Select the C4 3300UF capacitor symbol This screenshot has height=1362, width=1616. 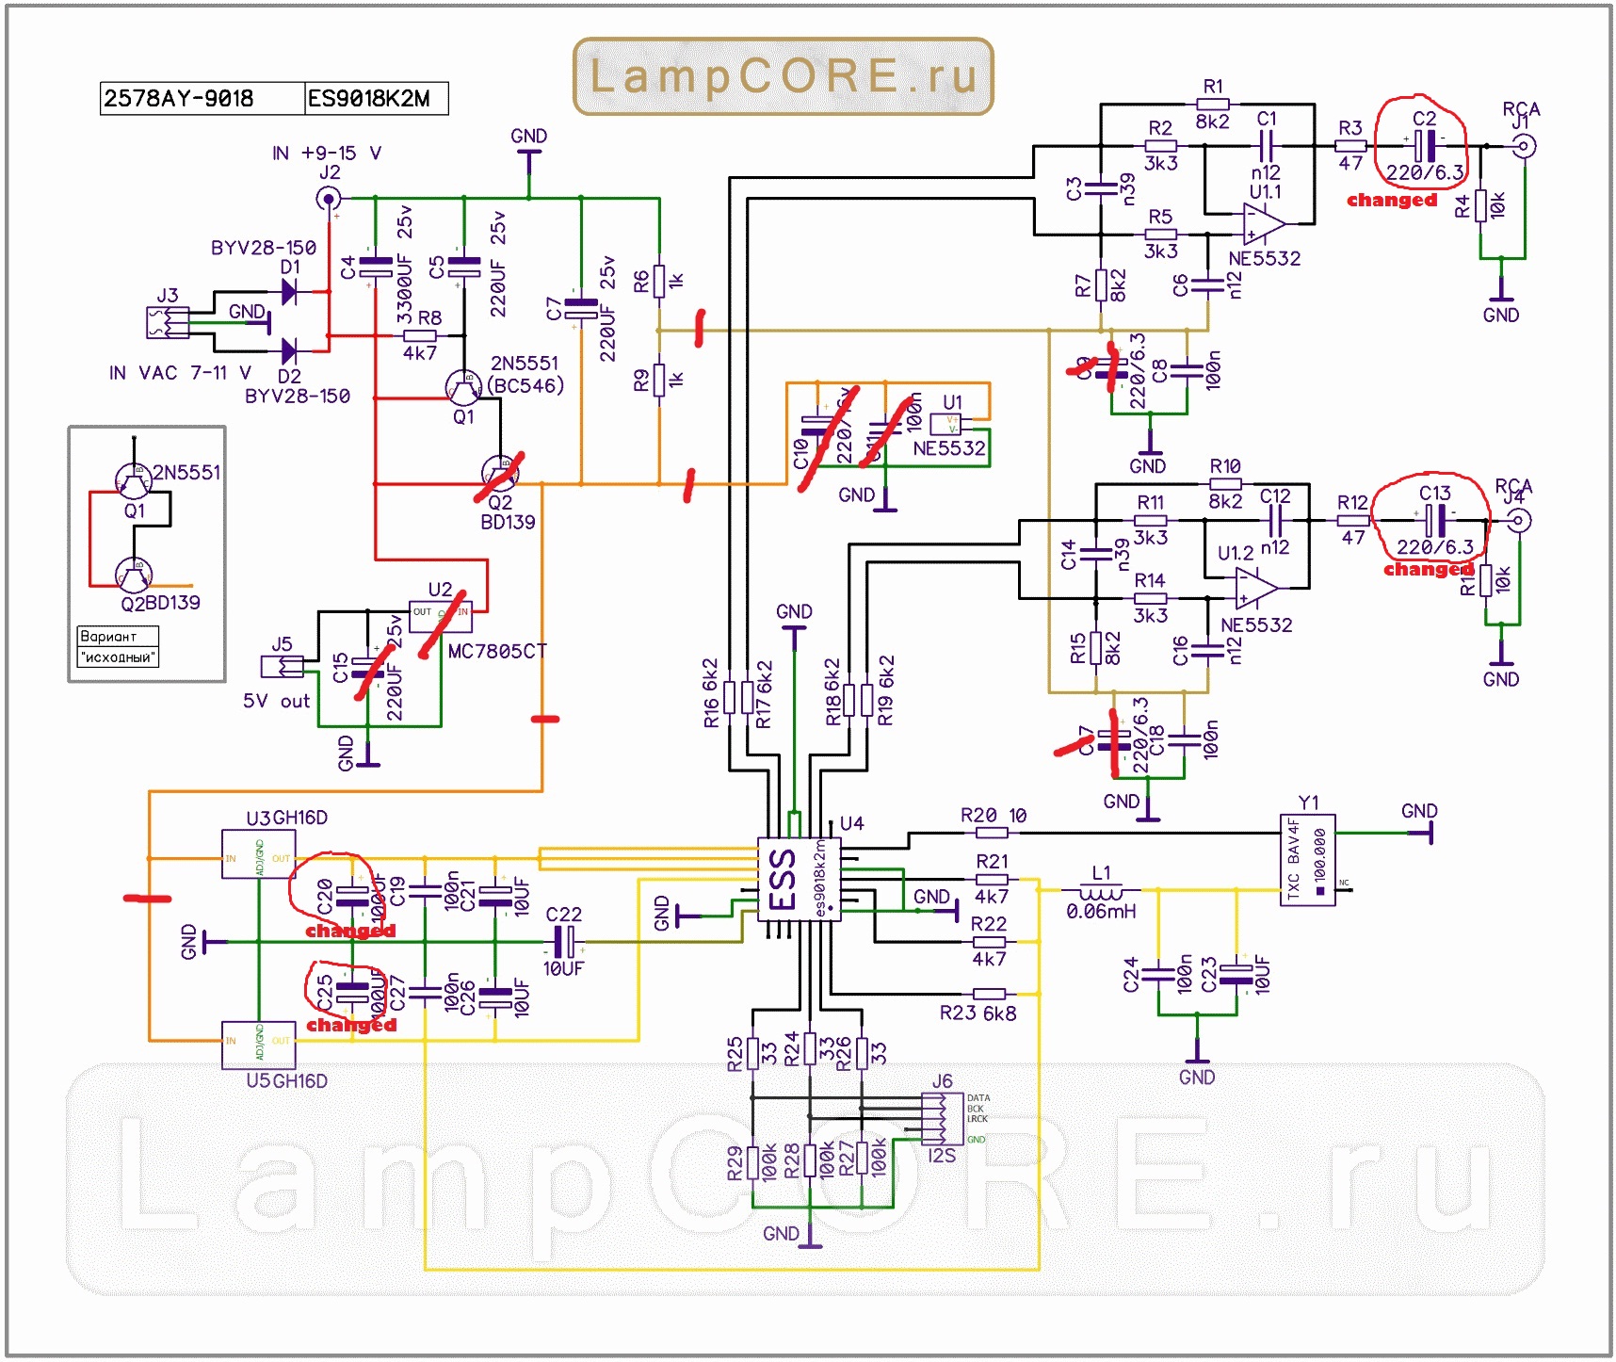375,267
